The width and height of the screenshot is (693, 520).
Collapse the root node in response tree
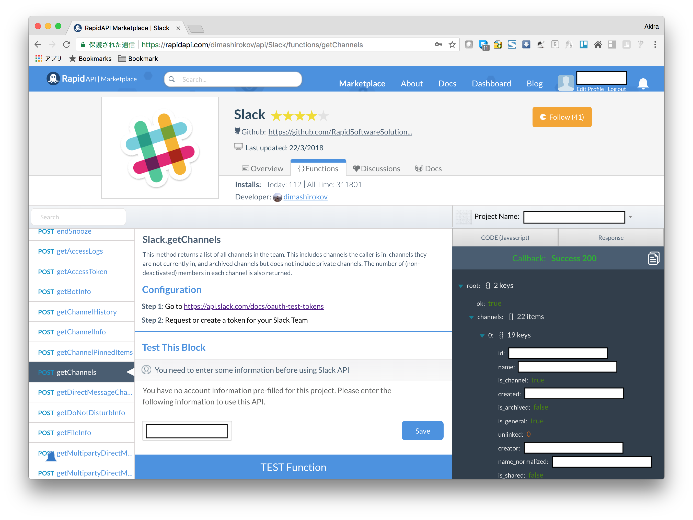(x=460, y=286)
